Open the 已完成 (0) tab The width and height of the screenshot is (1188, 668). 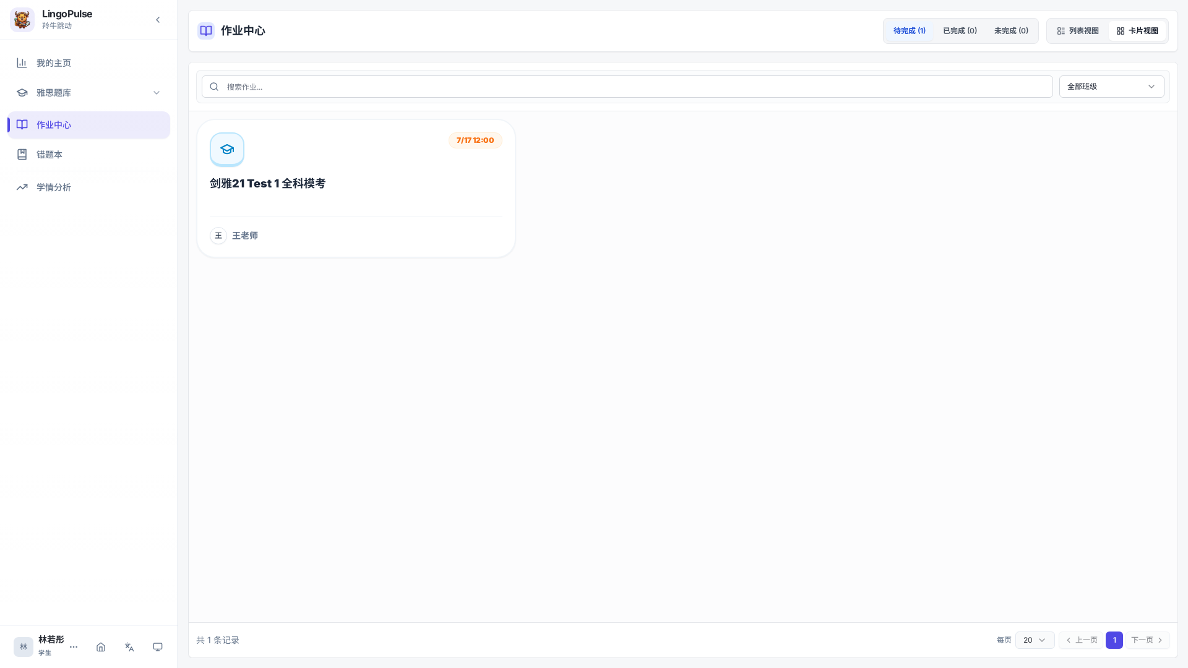click(960, 31)
